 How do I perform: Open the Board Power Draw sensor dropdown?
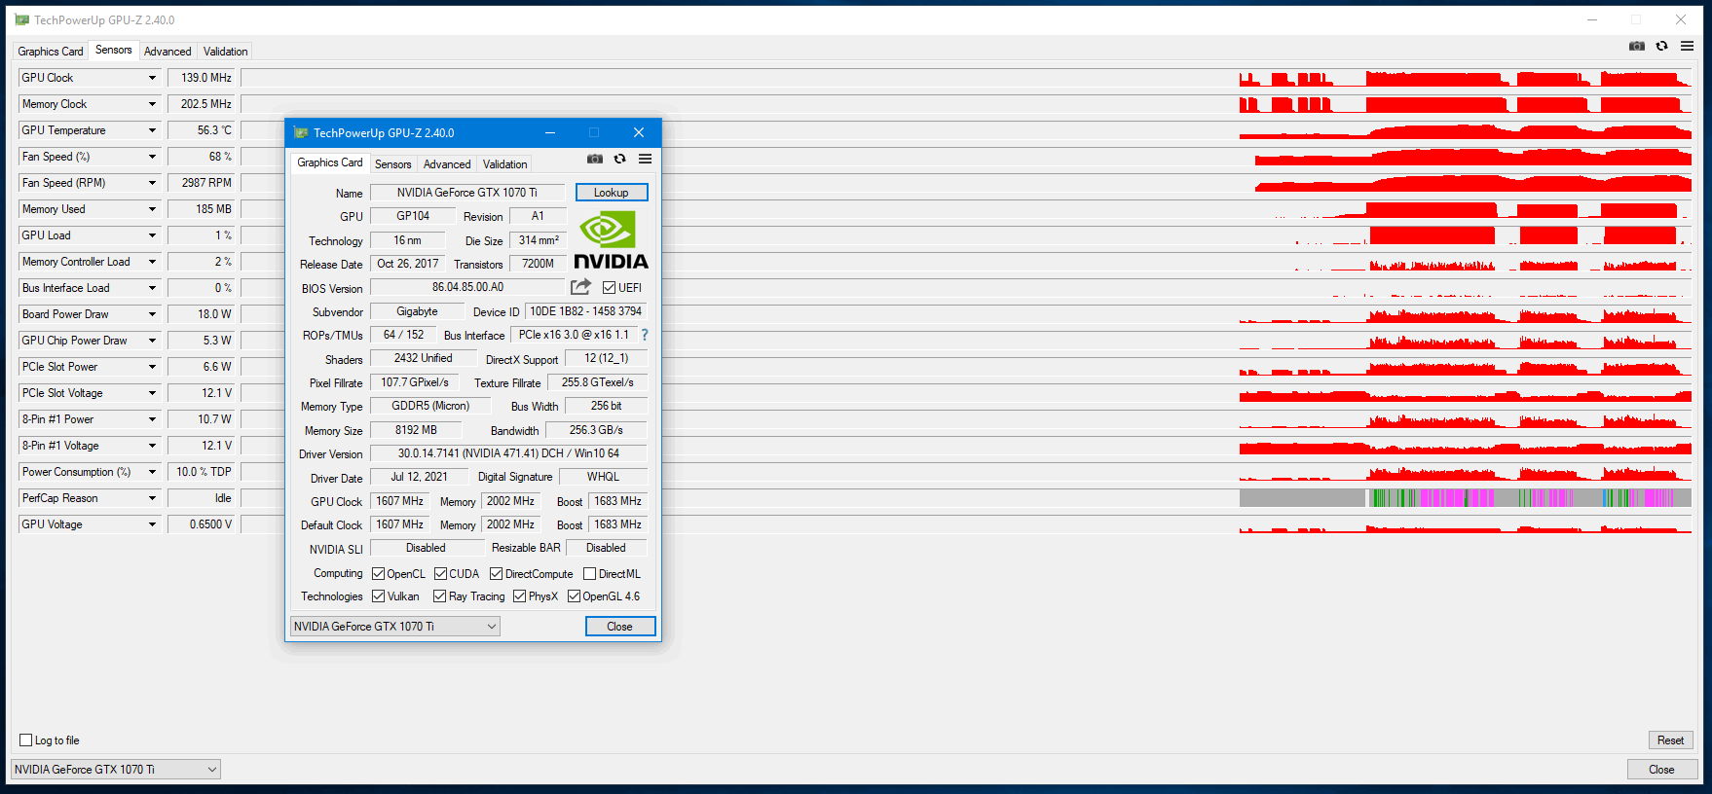[152, 314]
